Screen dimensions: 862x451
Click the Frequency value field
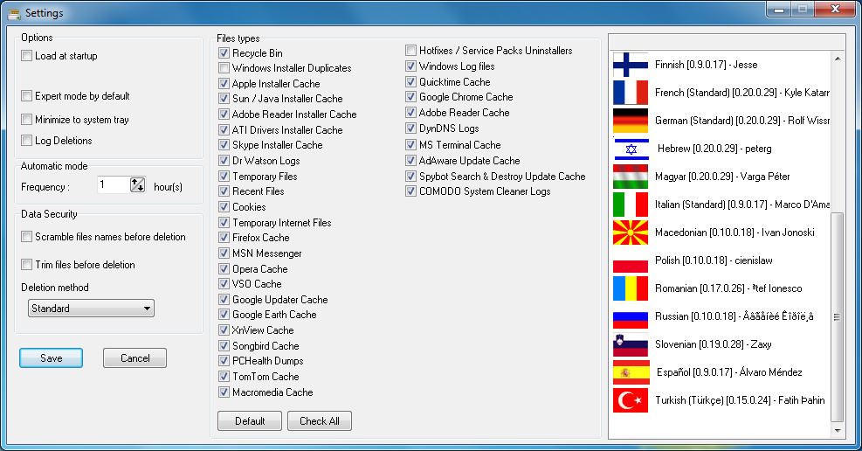[x=114, y=184]
